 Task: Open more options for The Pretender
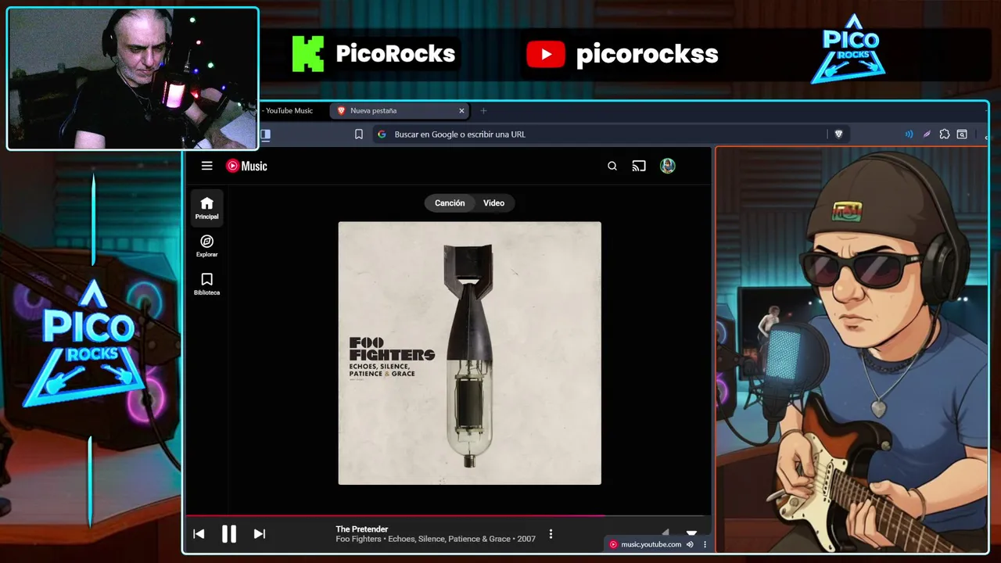pos(551,534)
